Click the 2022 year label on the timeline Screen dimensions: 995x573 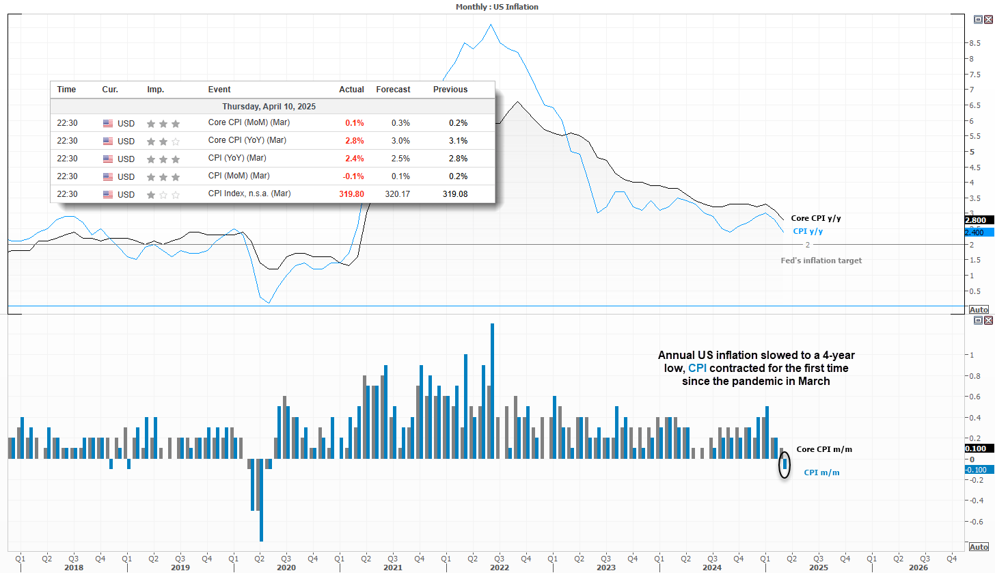pyautogui.click(x=499, y=568)
